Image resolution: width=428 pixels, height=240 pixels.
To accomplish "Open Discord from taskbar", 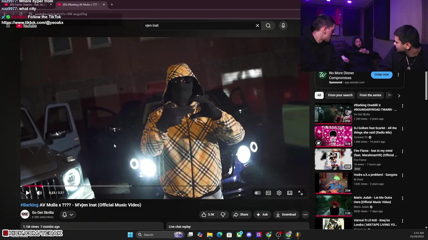I will (249, 235).
